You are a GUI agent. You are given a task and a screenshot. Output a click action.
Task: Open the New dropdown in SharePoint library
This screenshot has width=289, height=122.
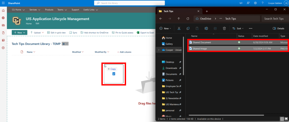(x=20, y=33)
